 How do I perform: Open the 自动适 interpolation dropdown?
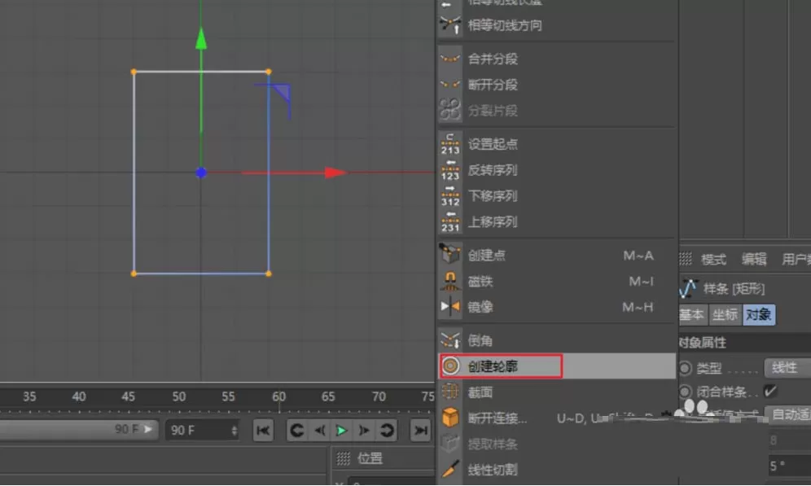pos(789,414)
